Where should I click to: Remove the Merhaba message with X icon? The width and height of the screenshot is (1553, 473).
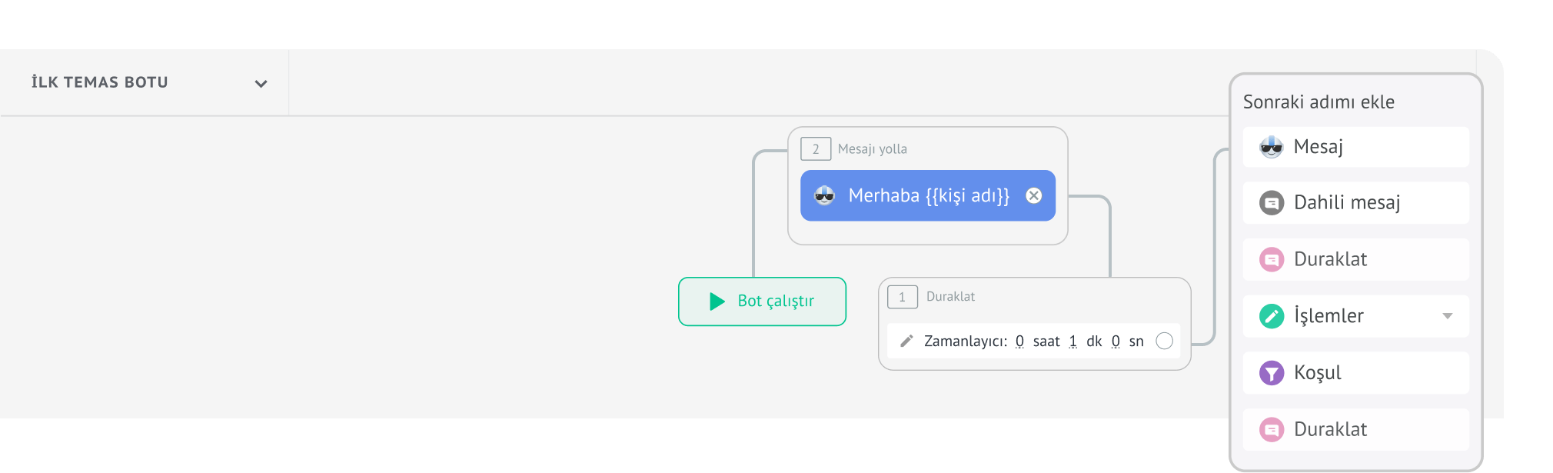(1034, 195)
